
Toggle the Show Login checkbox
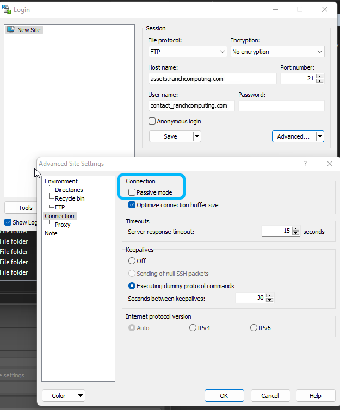(x=8, y=222)
